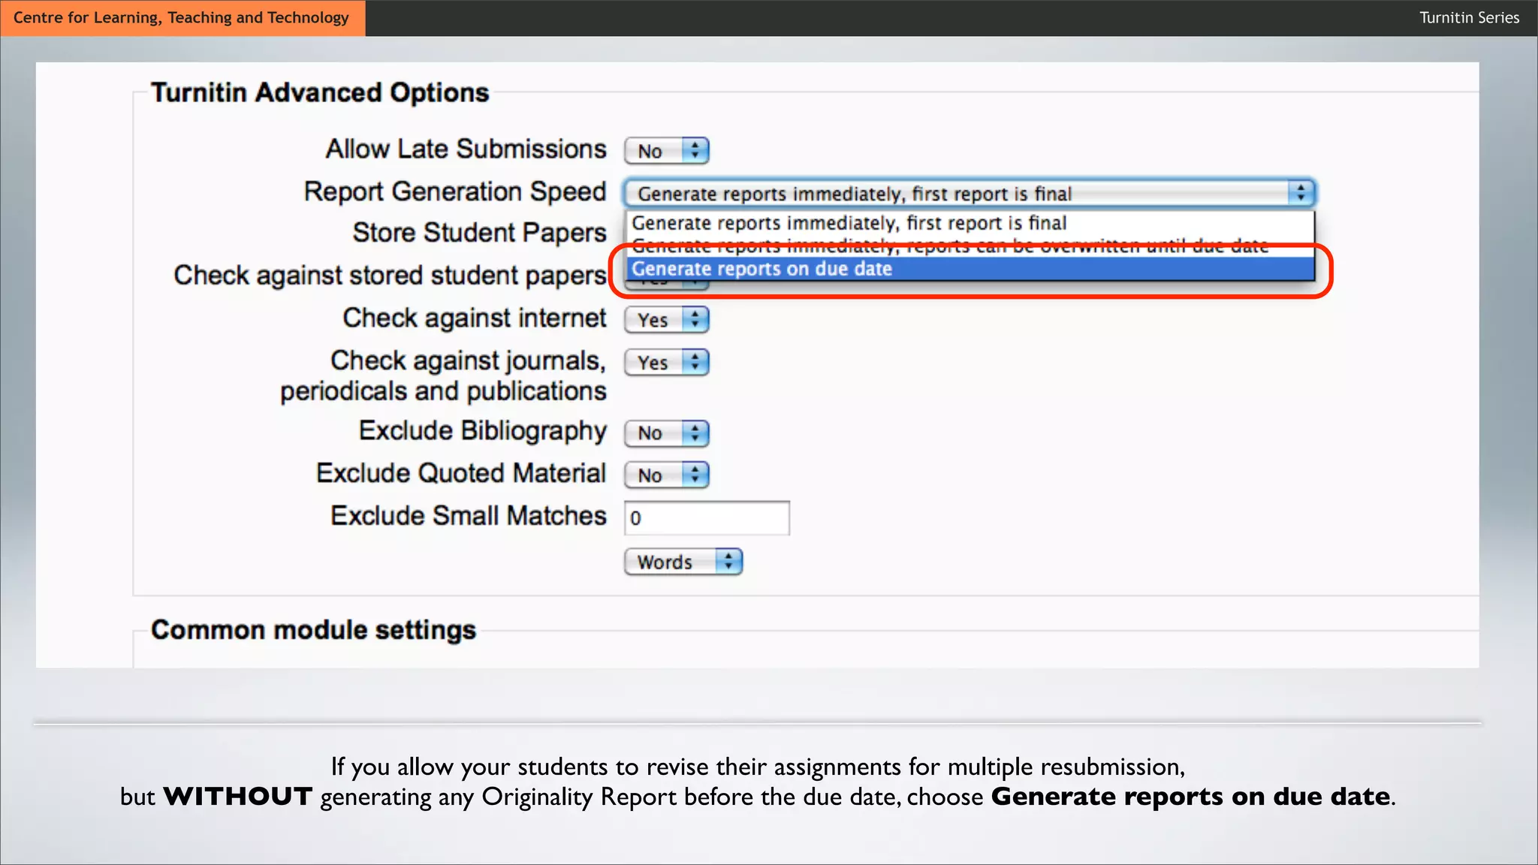Click the Report Generation Speed stepper arrows
This screenshot has width=1538, height=865.
[1301, 193]
